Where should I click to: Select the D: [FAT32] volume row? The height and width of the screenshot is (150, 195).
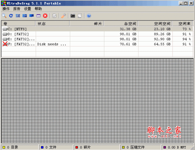click(97, 34)
